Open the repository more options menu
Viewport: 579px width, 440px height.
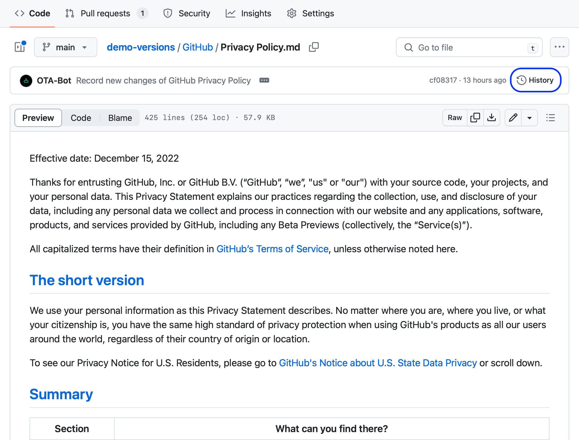tap(559, 47)
